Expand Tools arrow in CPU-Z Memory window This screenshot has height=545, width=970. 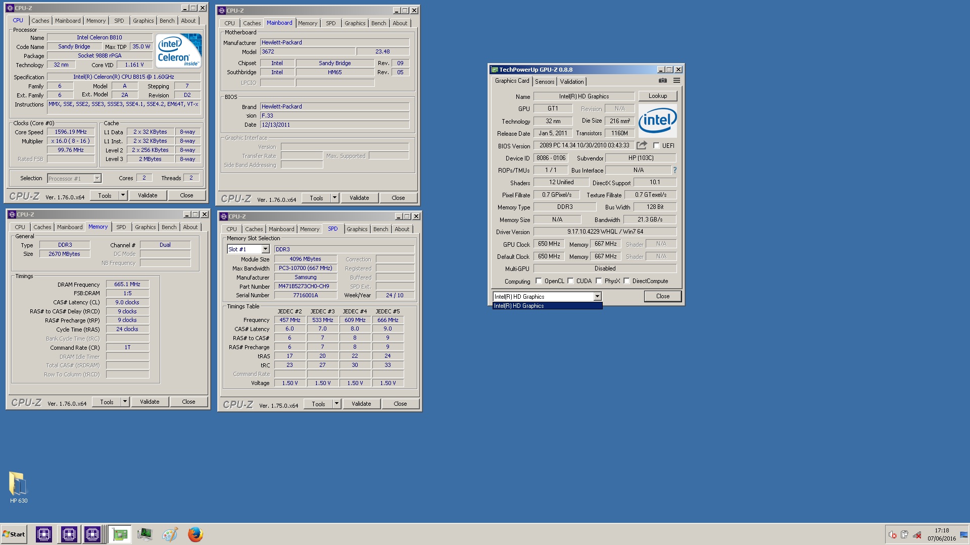click(x=125, y=402)
